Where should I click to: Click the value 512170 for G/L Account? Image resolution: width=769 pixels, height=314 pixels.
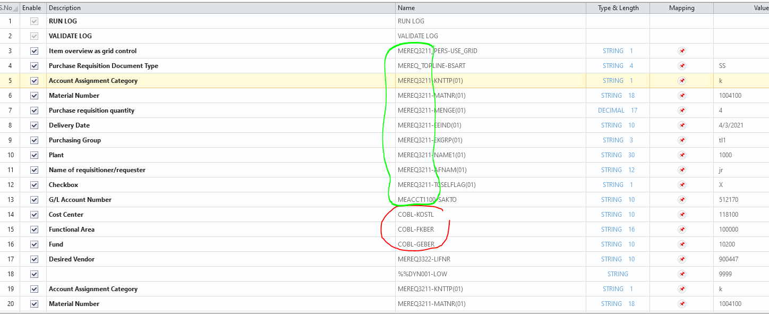[x=728, y=200]
